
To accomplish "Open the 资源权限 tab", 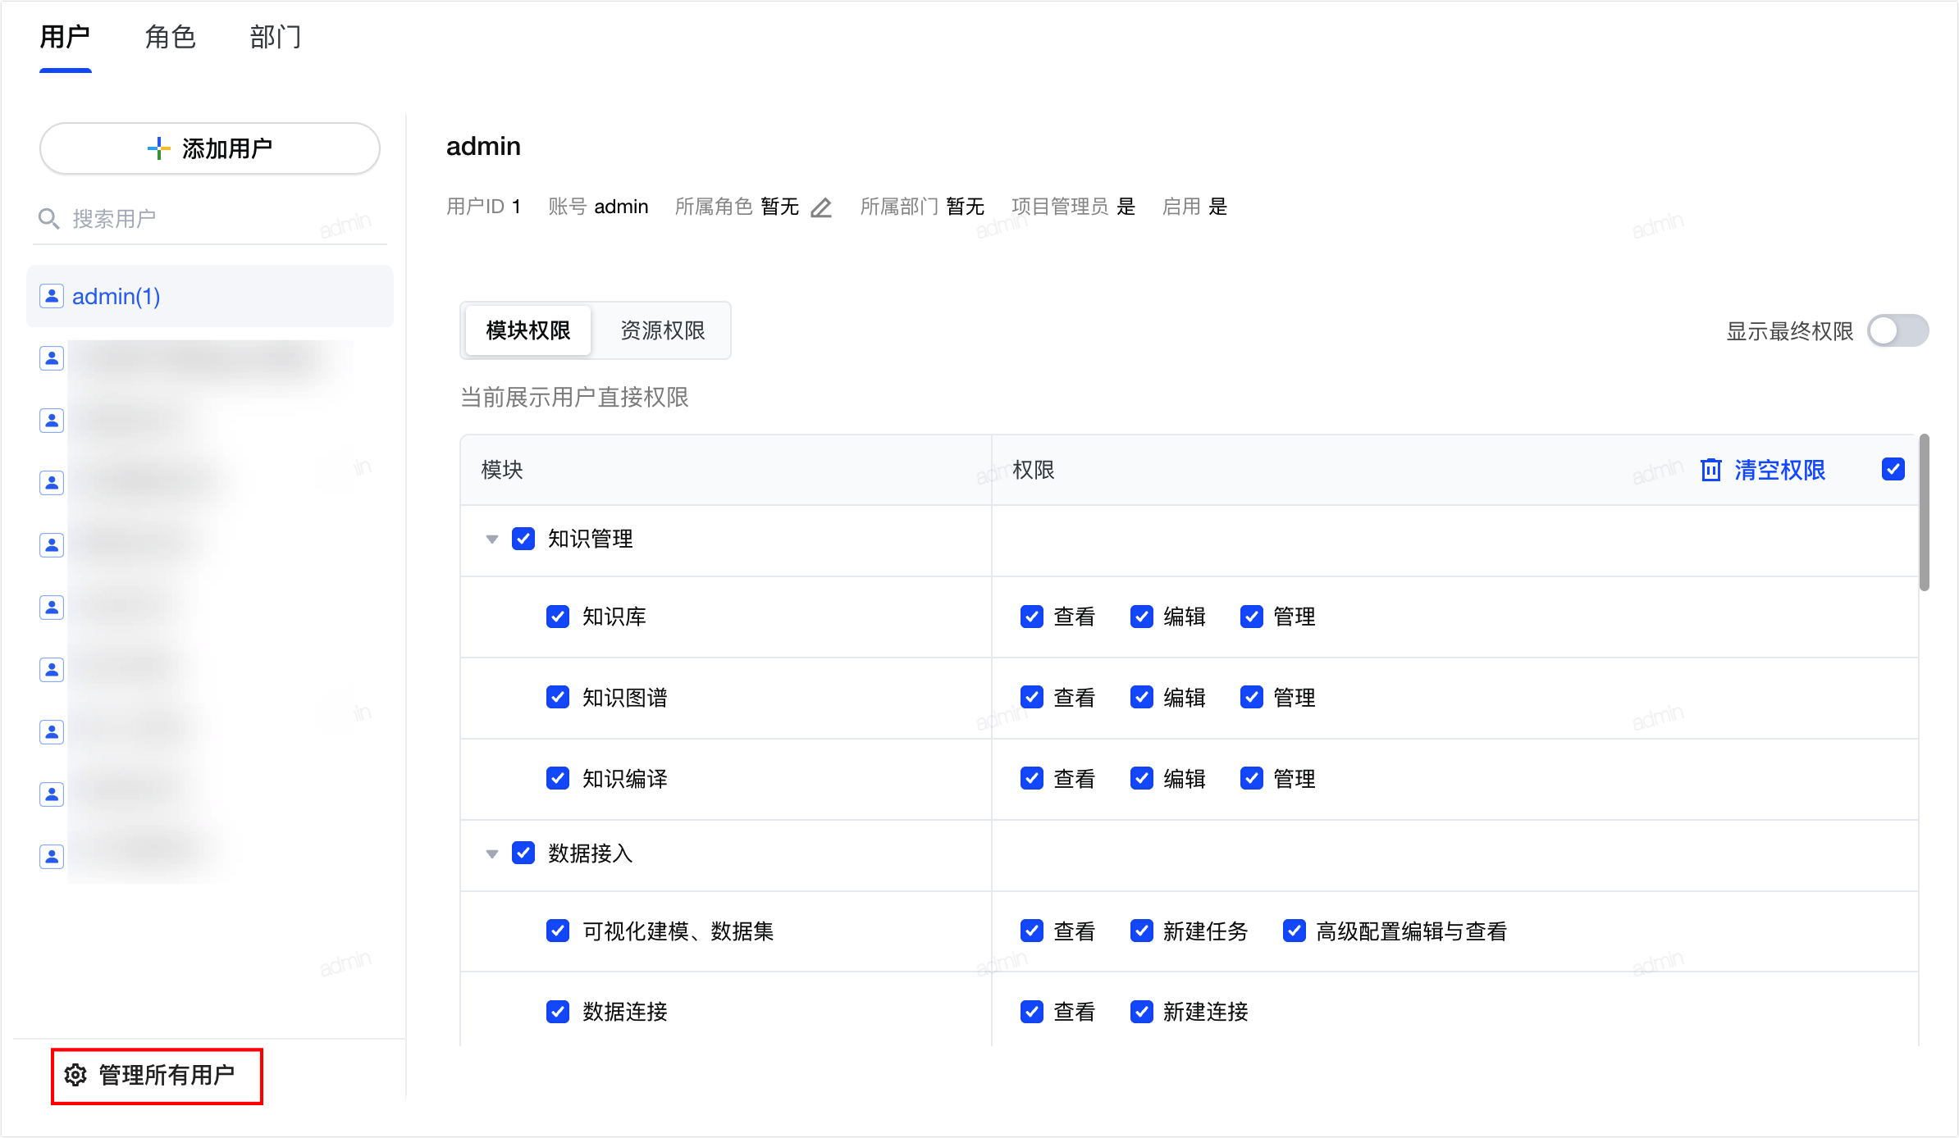I will pyautogui.click(x=663, y=330).
